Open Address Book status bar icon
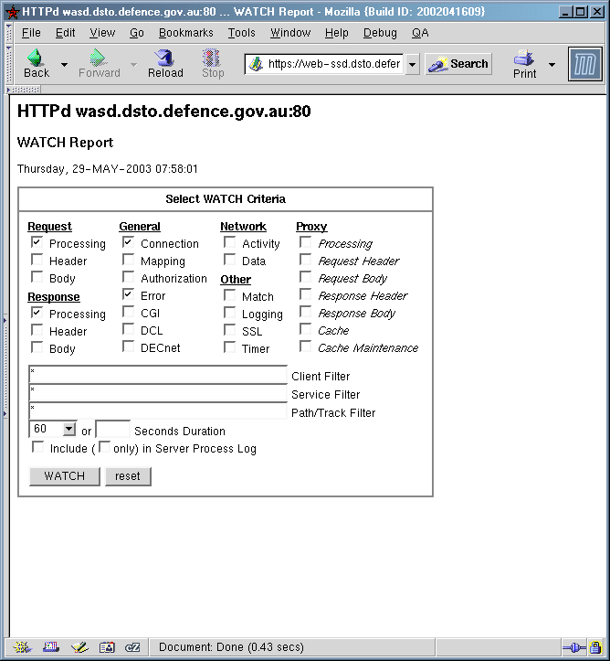The image size is (610, 661). click(107, 646)
